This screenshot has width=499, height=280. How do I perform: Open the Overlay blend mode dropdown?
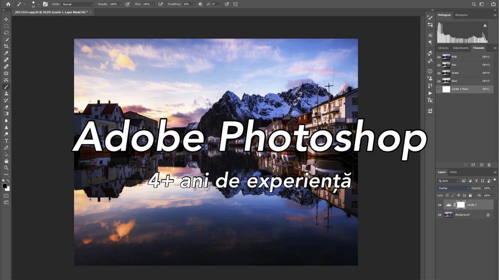tap(453, 188)
